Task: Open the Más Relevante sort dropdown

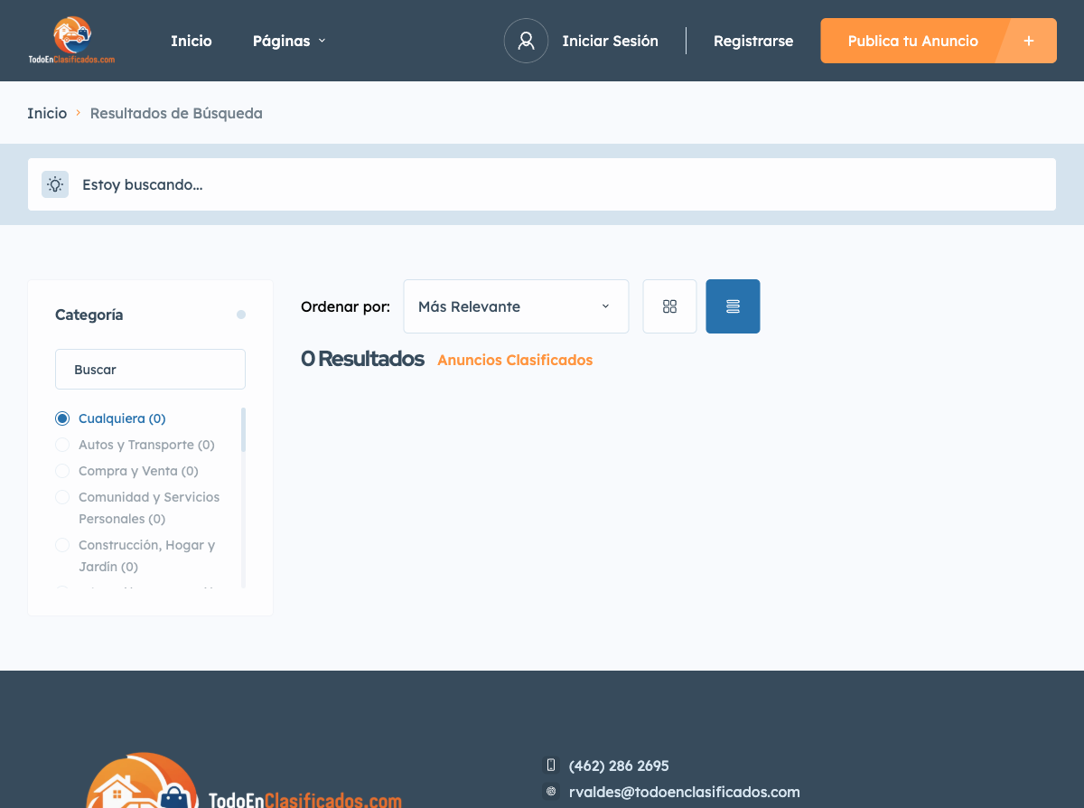Action: point(515,305)
